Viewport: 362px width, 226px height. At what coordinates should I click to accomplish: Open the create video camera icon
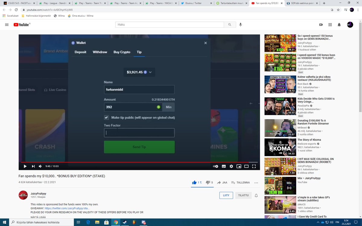[321, 25]
